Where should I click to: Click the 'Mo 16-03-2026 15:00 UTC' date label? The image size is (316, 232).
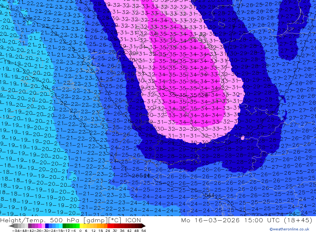point(231,220)
